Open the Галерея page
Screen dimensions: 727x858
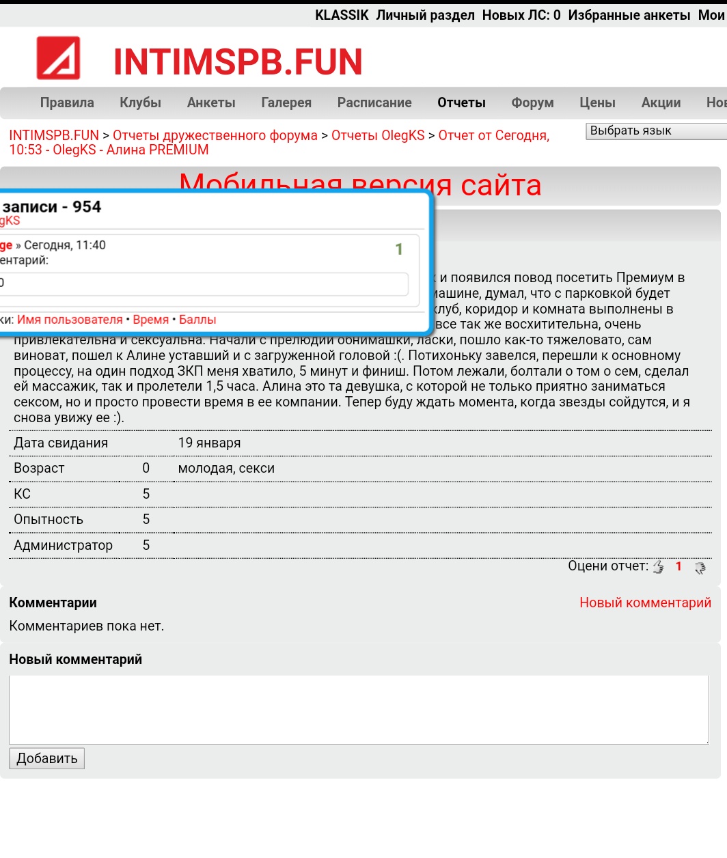(286, 102)
